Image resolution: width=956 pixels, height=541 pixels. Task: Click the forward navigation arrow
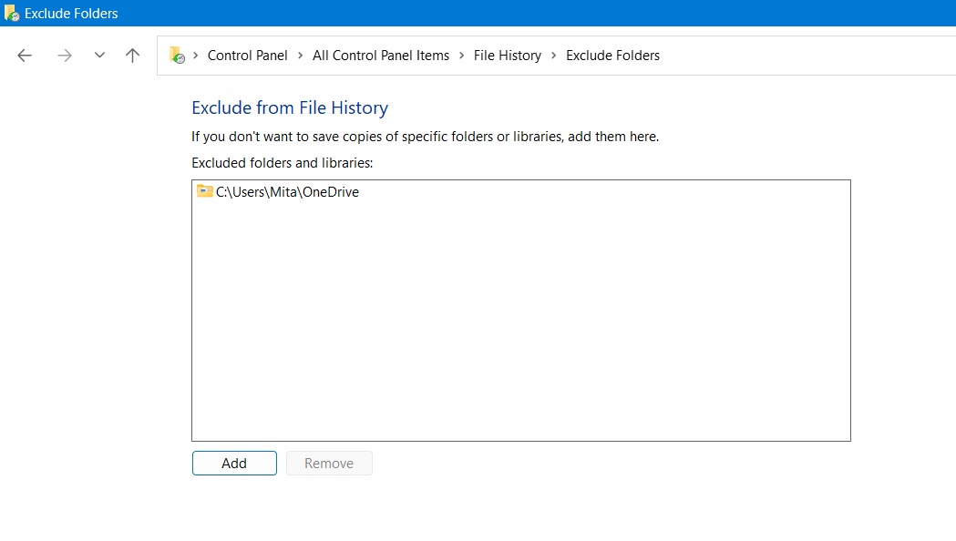point(64,55)
